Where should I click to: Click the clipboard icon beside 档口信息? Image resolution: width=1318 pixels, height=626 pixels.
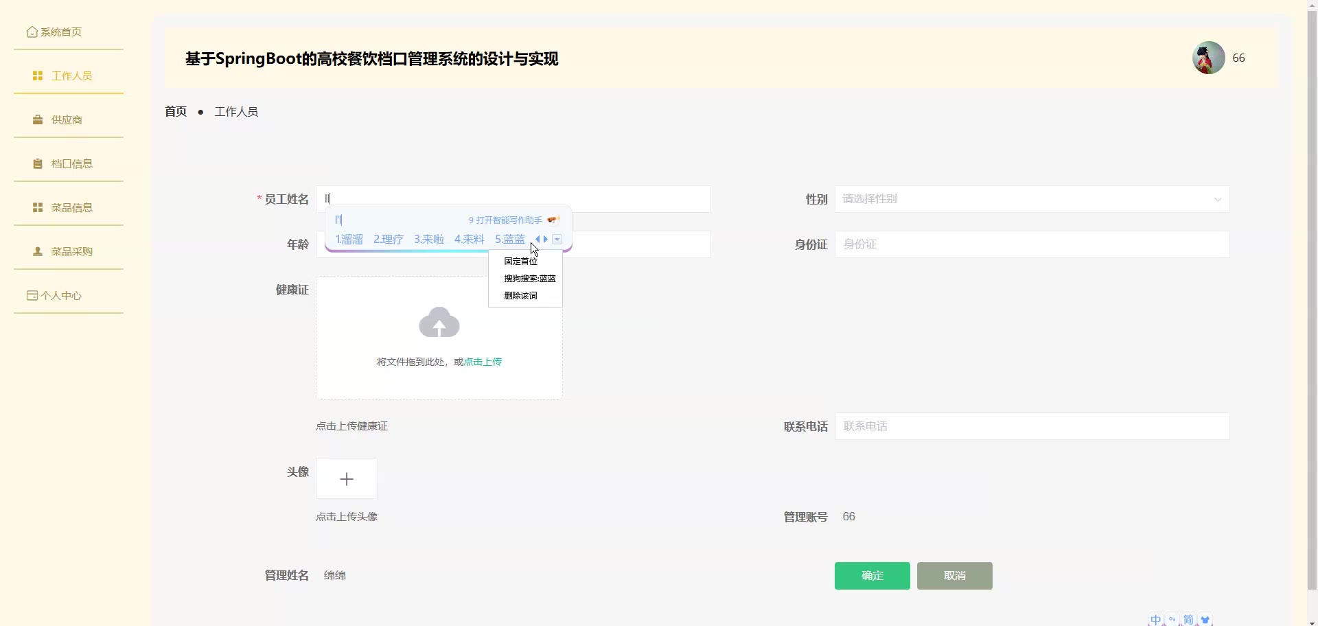pos(38,164)
